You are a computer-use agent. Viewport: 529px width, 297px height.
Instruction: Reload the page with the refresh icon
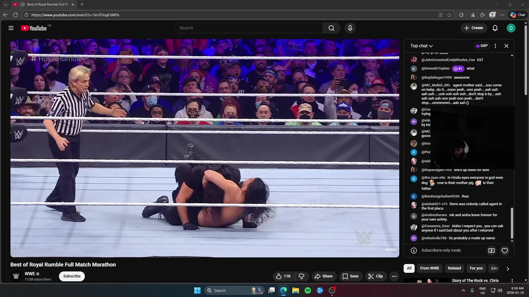coord(15,15)
